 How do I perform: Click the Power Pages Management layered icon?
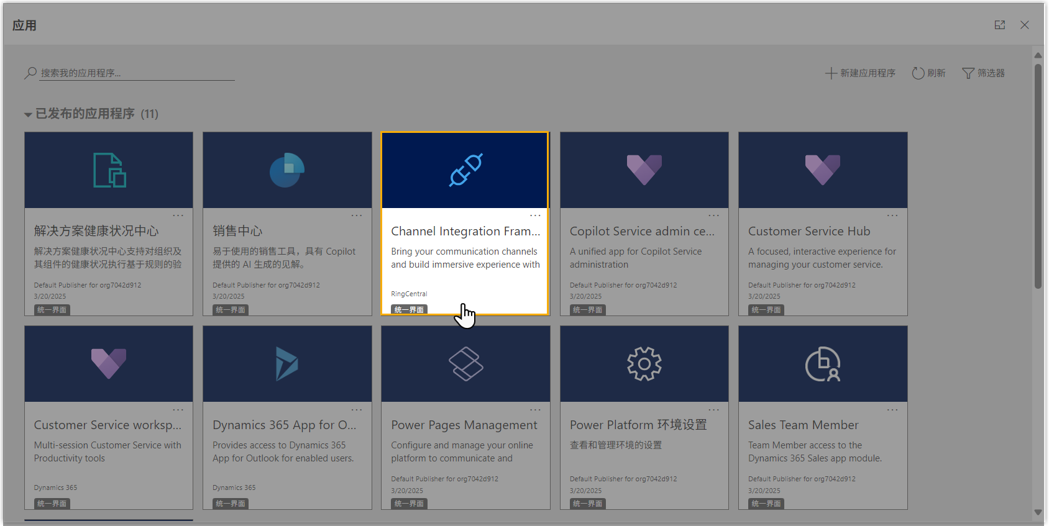tap(465, 364)
